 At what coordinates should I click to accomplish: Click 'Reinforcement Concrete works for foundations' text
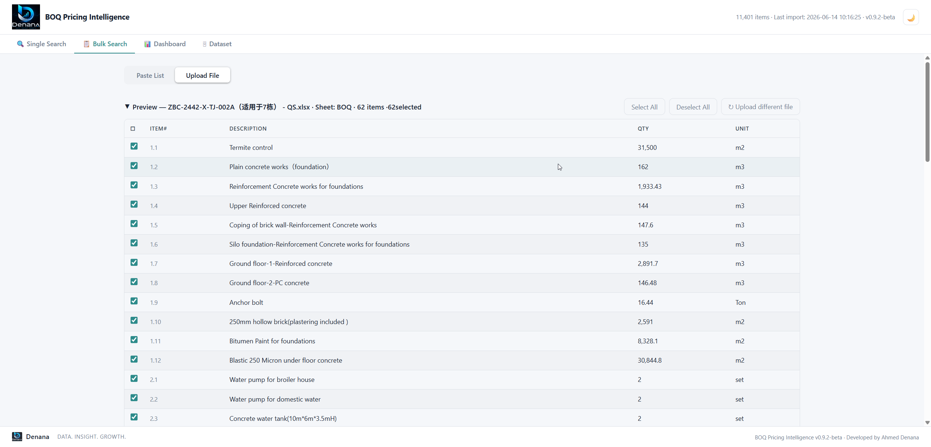[296, 187]
